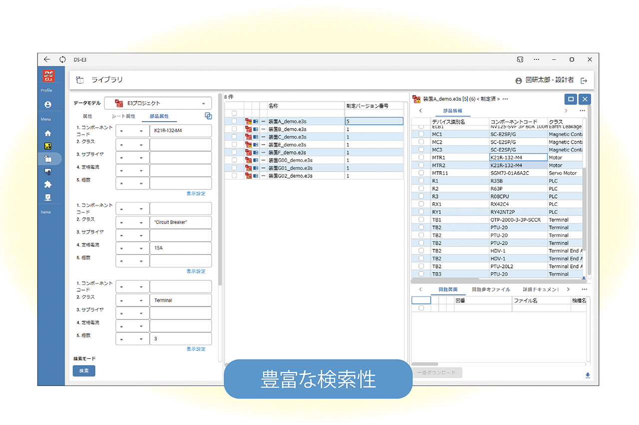Switch to the シート属性 tab
Viewport: 639px width, 425px height.
point(123,116)
